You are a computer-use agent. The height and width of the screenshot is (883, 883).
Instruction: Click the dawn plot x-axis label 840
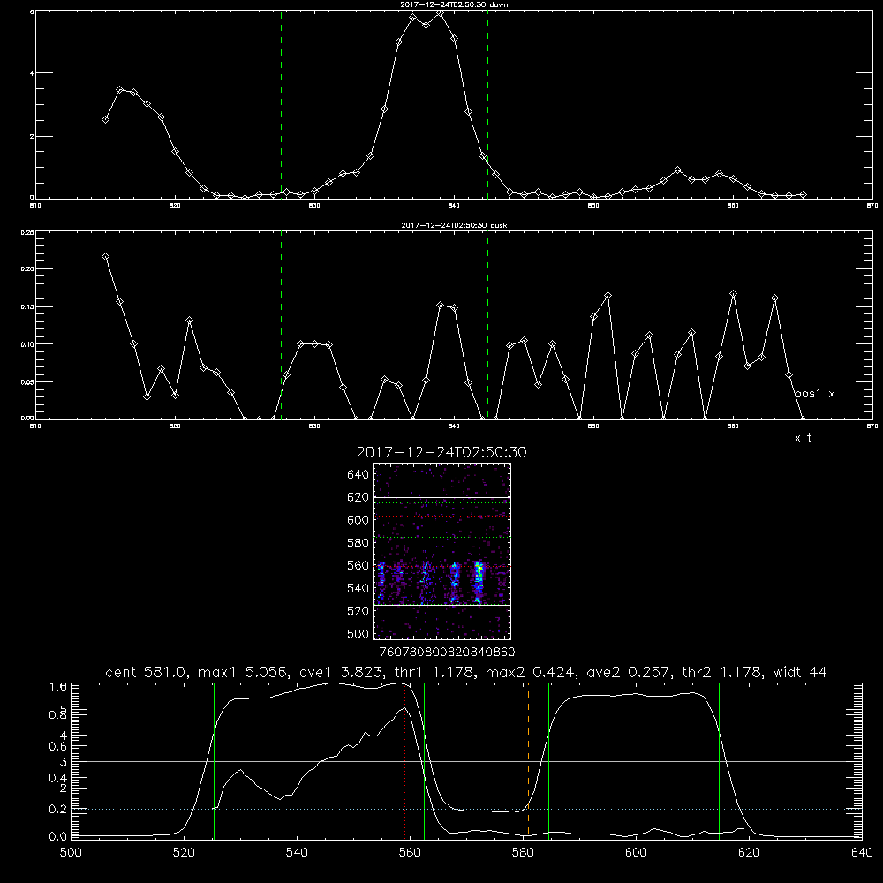(x=454, y=206)
